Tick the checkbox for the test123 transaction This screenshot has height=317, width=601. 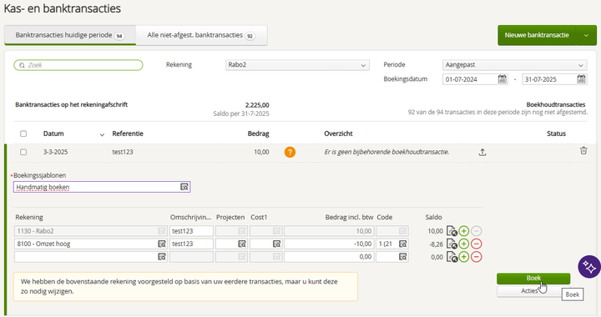tap(23, 152)
